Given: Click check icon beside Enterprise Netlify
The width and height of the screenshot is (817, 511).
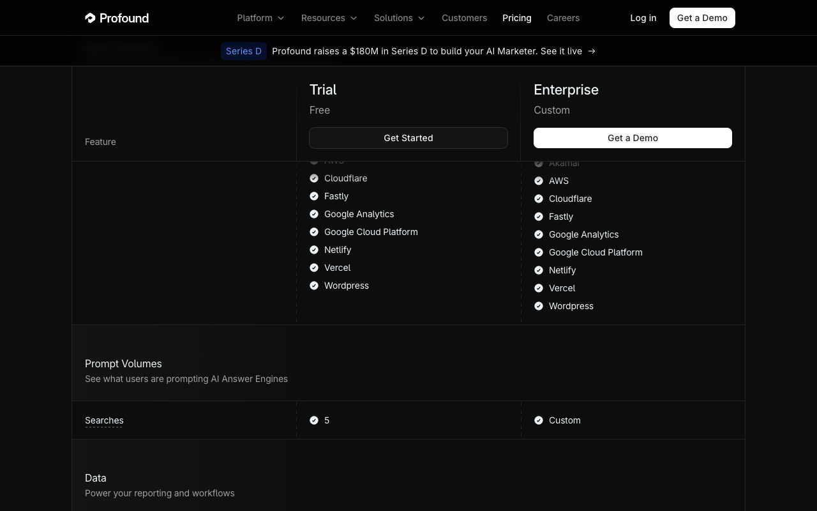Looking at the screenshot, I should pyautogui.click(x=539, y=270).
